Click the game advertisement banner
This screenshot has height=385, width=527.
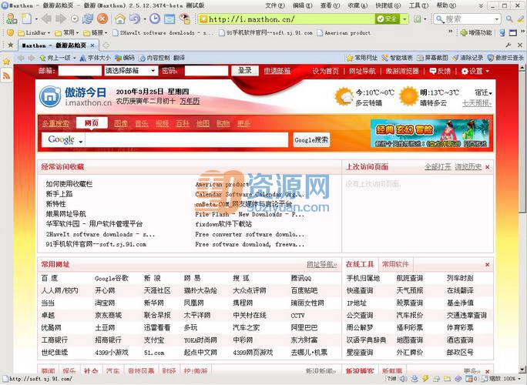(430, 133)
